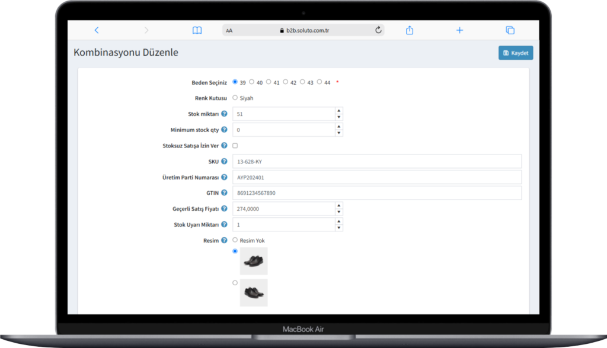Go back with the Safari back arrow

coord(97,30)
